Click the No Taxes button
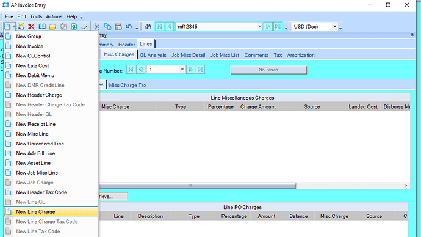Image resolution: width=421 pixels, height=237 pixels. [268, 70]
